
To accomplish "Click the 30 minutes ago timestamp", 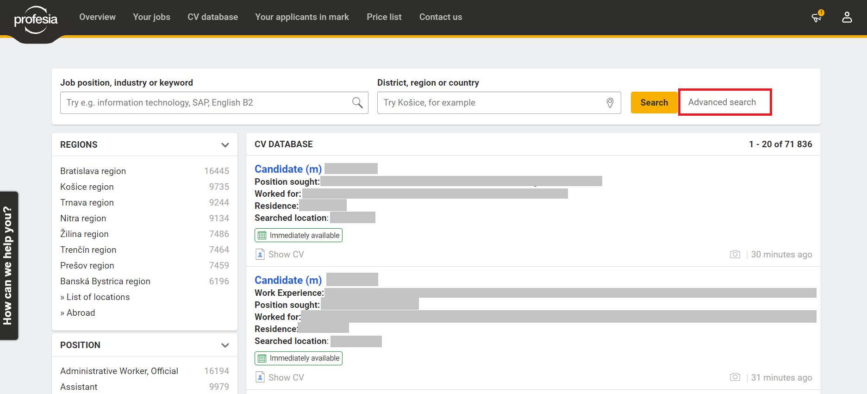I will [x=781, y=254].
